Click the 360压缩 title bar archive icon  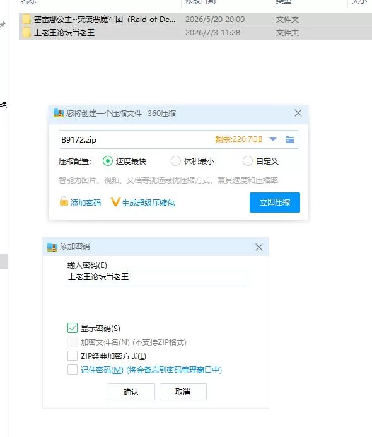point(59,113)
